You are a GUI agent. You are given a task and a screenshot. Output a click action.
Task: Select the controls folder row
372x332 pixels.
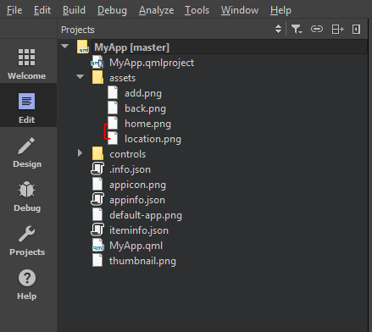click(127, 154)
